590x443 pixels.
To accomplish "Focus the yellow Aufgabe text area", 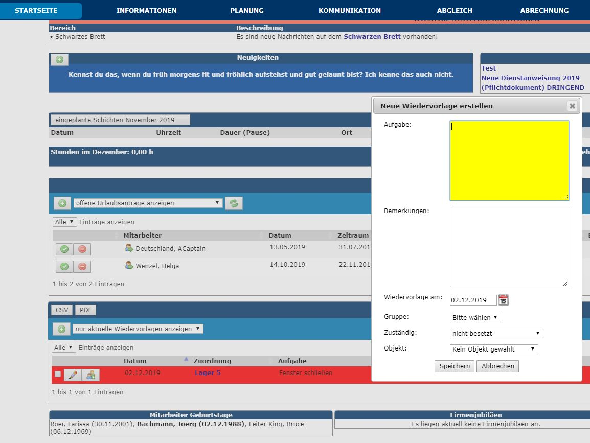I will [x=509, y=160].
